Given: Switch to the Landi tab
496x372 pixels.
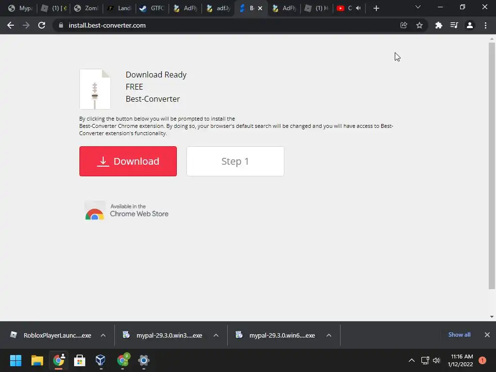Looking at the screenshot, I should click(x=119, y=8).
